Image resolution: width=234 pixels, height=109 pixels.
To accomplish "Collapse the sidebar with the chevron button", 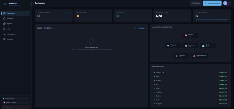I will (31, 3).
